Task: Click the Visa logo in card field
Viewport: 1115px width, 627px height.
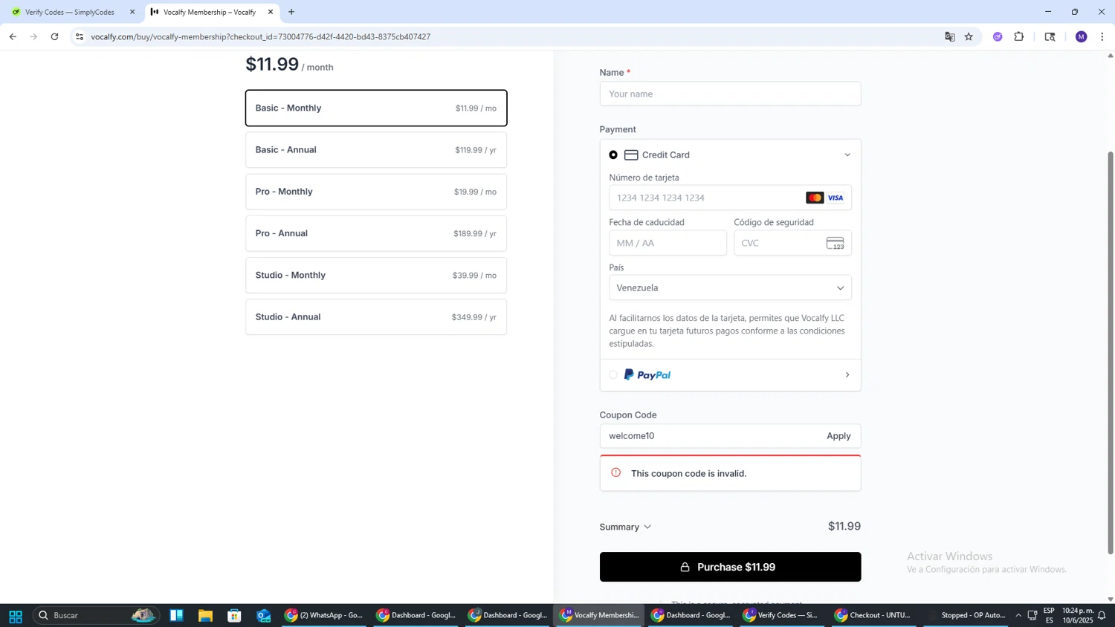Action: [836, 198]
